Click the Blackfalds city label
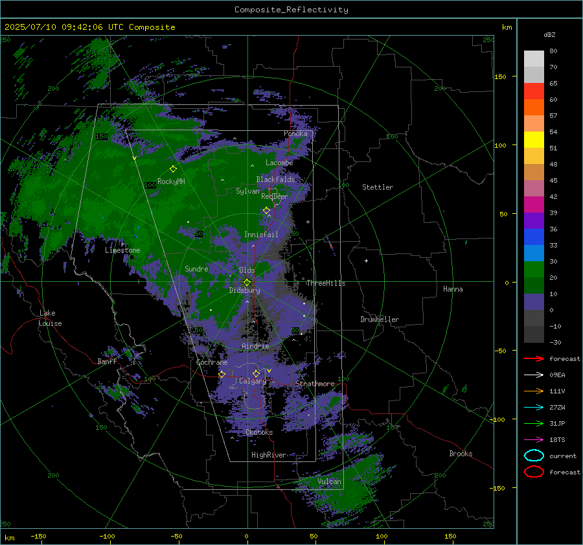 click(275, 180)
